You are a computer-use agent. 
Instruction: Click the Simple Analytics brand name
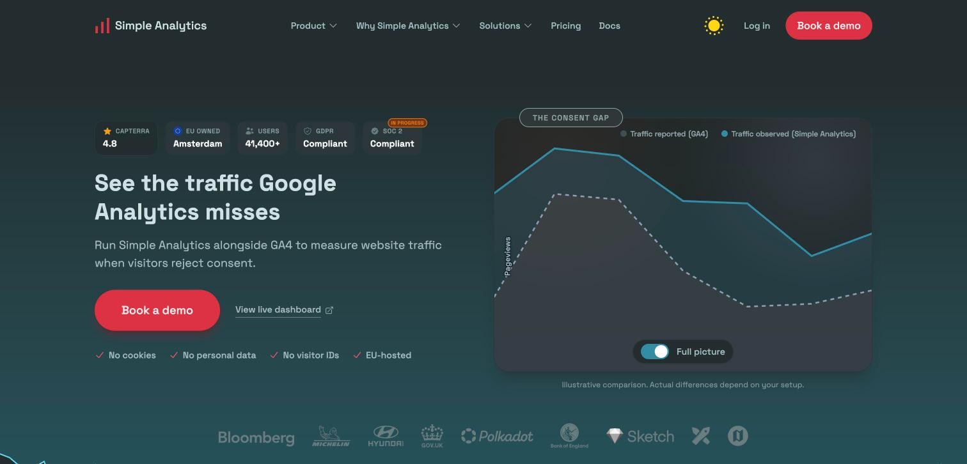(x=161, y=26)
